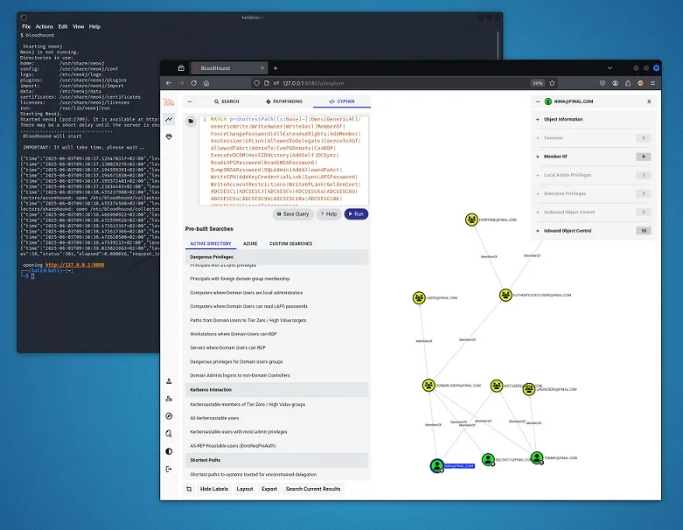Toggle dark mode half-circle icon in sidebar
The width and height of the screenshot is (683, 530).
[x=169, y=451]
